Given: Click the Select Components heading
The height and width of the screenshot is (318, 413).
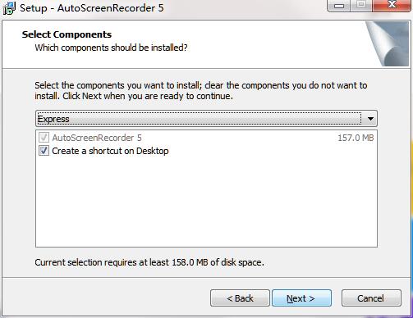Looking at the screenshot, I should [x=67, y=34].
